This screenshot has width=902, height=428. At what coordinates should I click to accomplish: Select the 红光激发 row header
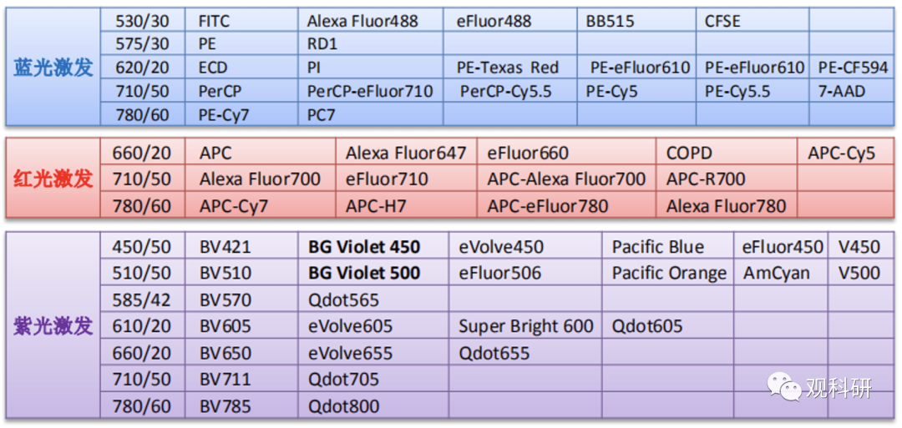pyautogui.click(x=53, y=179)
